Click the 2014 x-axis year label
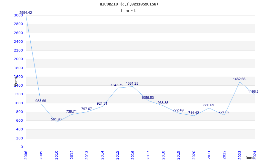Screen dimensions: 258x161 coord(102,155)
